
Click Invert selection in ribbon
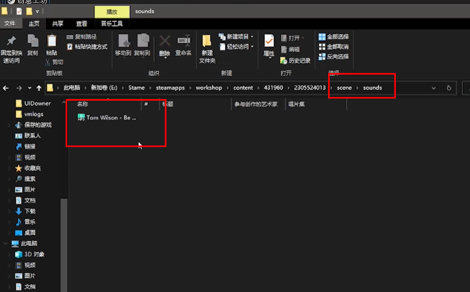click(x=333, y=56)
